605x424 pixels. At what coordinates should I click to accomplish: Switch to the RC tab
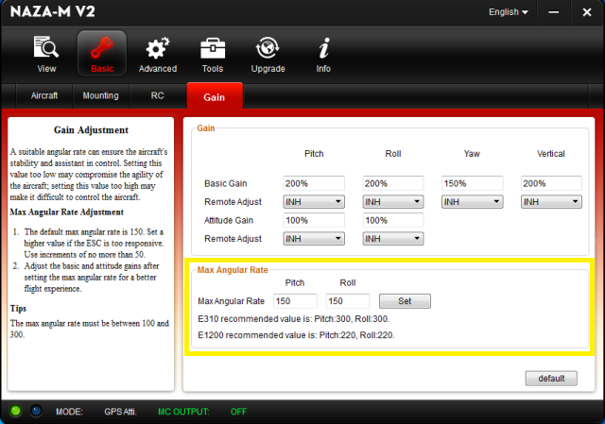[x=158, y=95]
